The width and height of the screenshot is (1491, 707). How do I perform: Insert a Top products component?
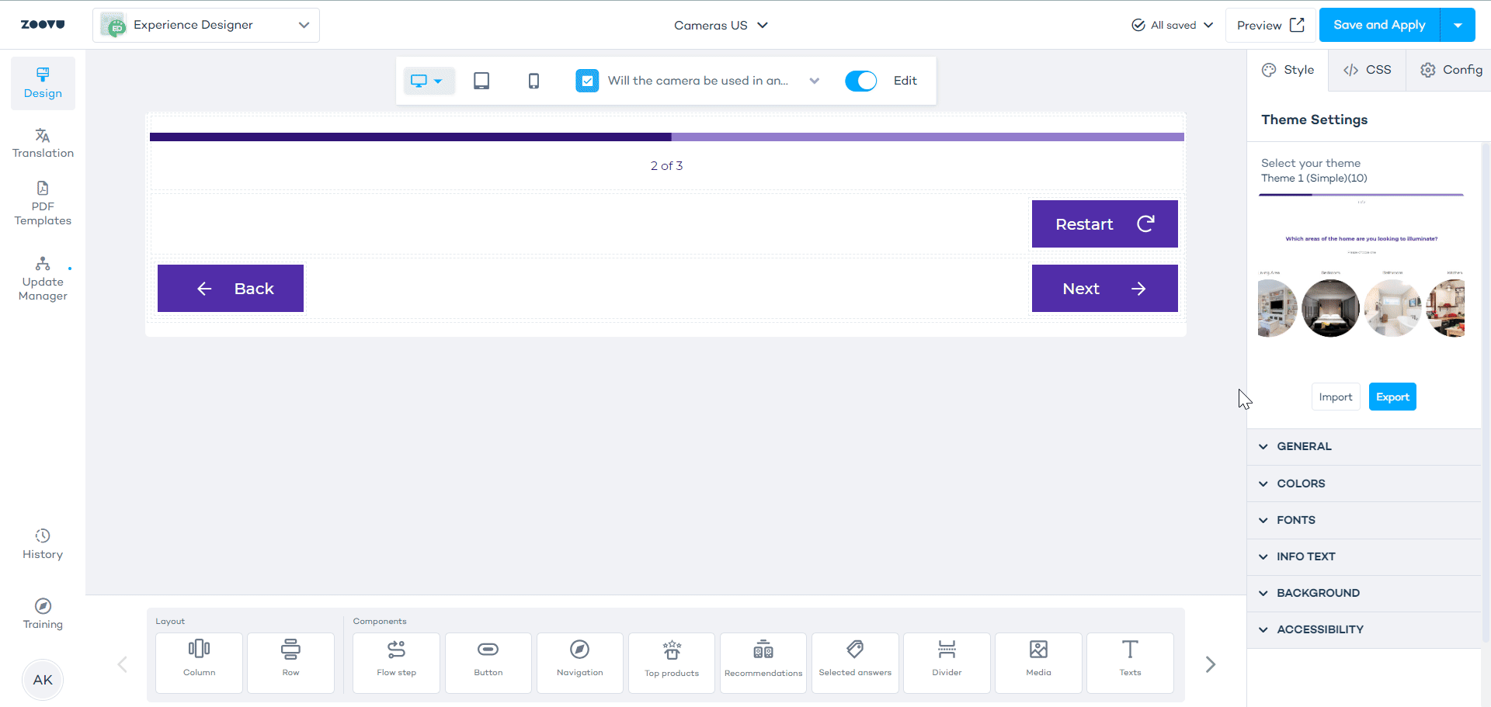coord(671,662)
